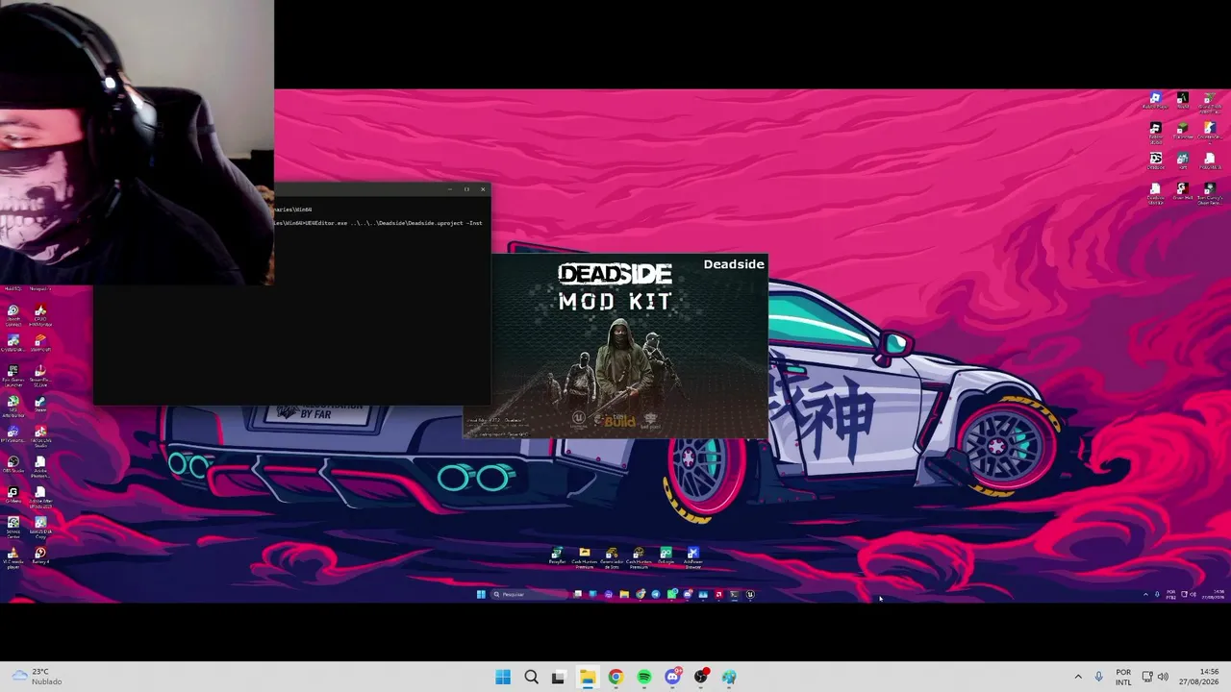Open the Rust desktop shortcut
The image size is (1231, 692).
[x=1183, y=161]
